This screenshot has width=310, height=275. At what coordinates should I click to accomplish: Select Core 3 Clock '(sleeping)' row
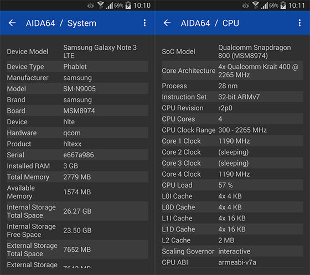(x=232, y=163)
